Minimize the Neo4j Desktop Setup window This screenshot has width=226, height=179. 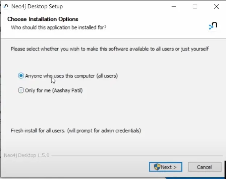[173, 6]
